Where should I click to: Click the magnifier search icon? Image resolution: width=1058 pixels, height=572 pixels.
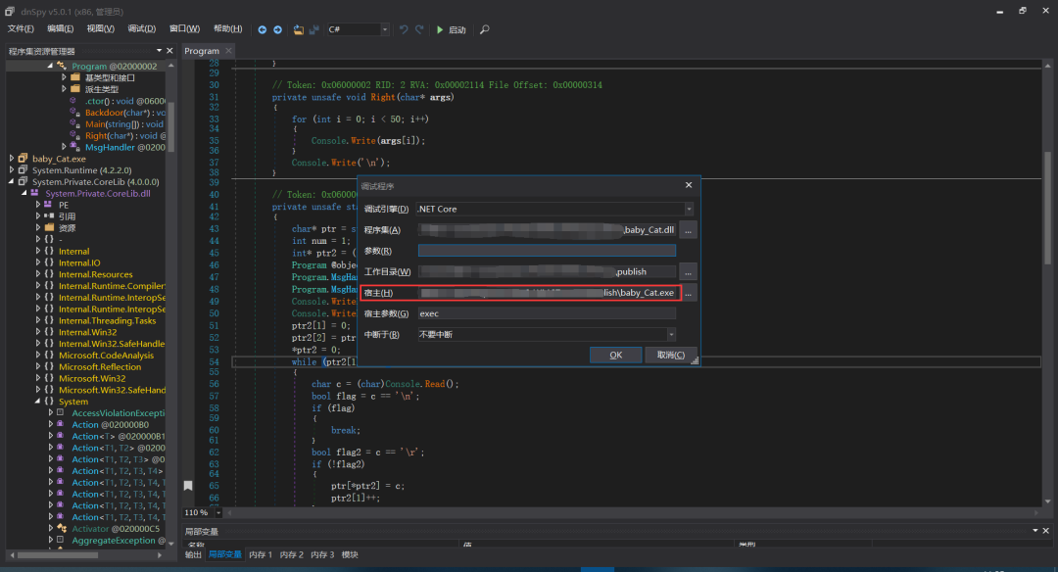484,29
